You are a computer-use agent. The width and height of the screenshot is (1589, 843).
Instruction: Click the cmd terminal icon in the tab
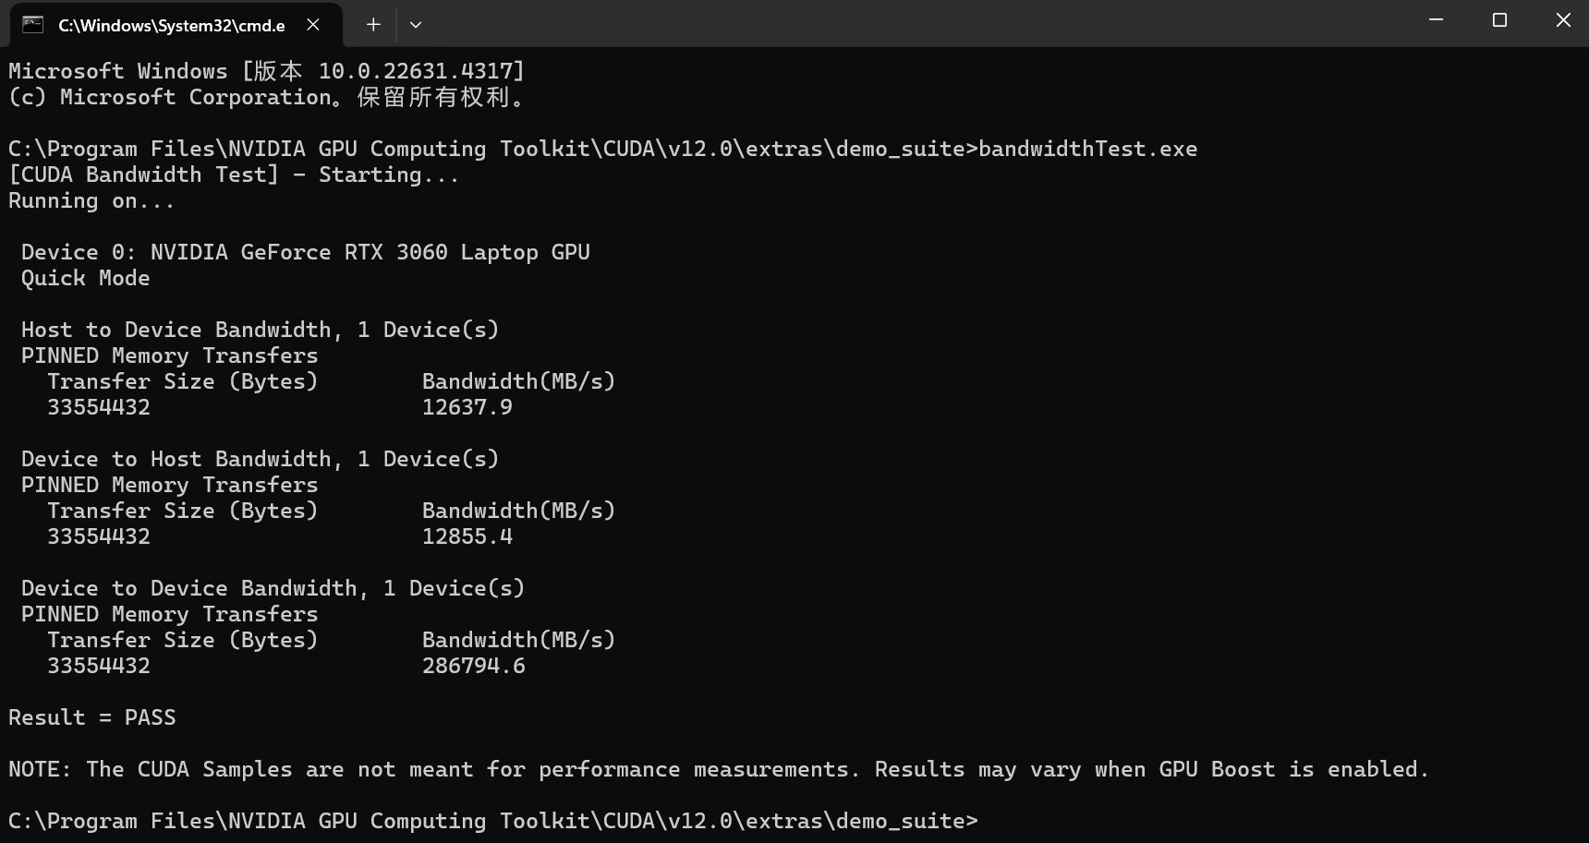[33, 25]
